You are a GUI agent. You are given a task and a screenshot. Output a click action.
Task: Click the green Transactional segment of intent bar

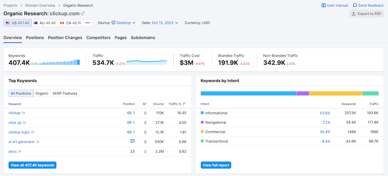pyautogui.click(x=371, y=93)
